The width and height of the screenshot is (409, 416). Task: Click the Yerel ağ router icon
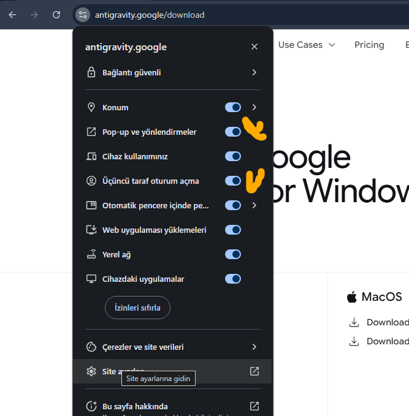pos(91,254)
